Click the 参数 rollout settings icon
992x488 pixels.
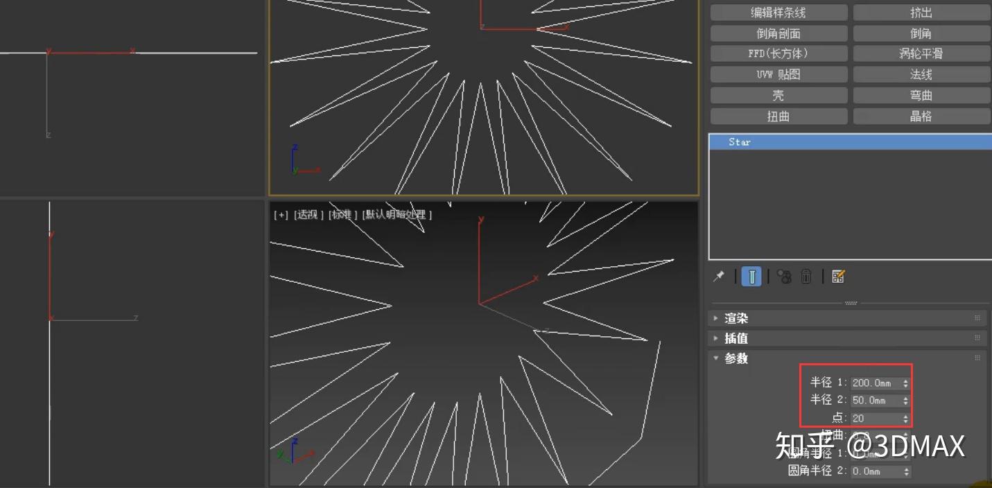coord(977,358)
